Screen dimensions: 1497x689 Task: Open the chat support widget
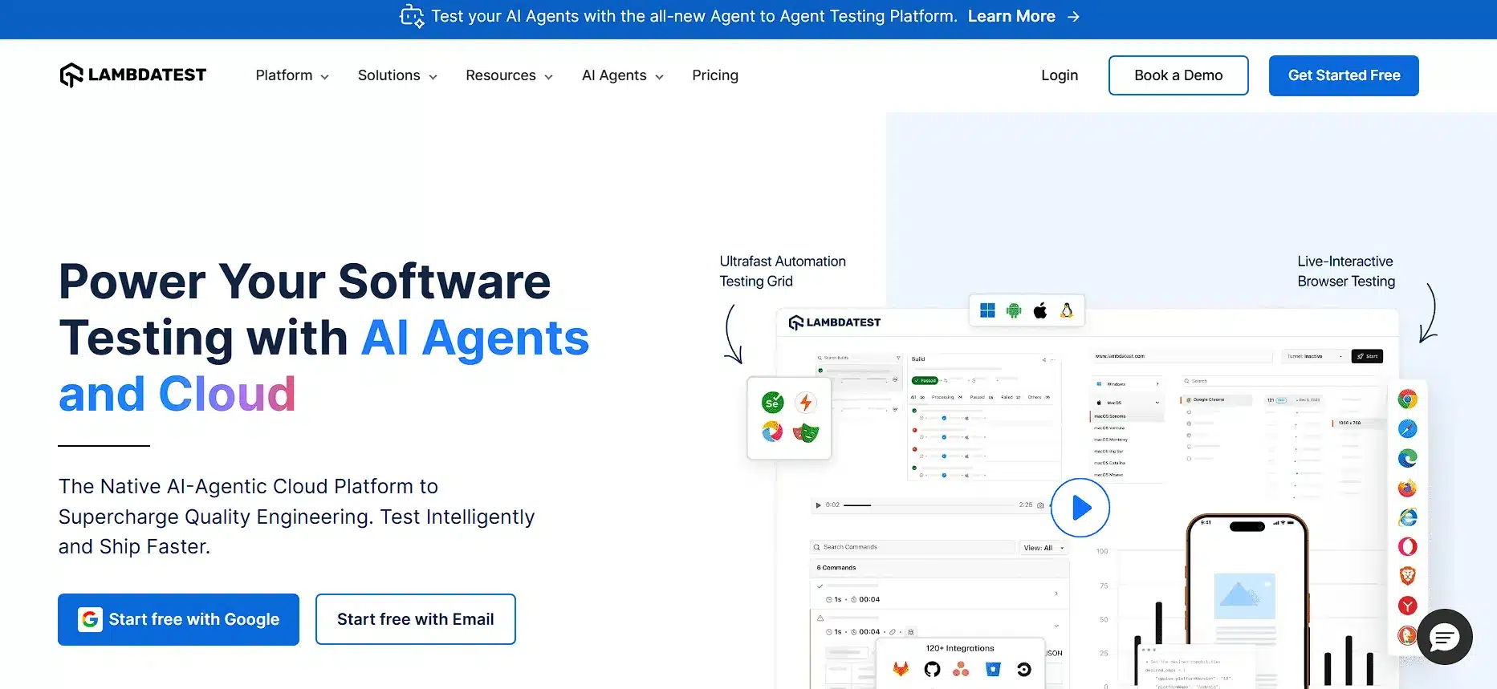click(x=1444, y=638)
